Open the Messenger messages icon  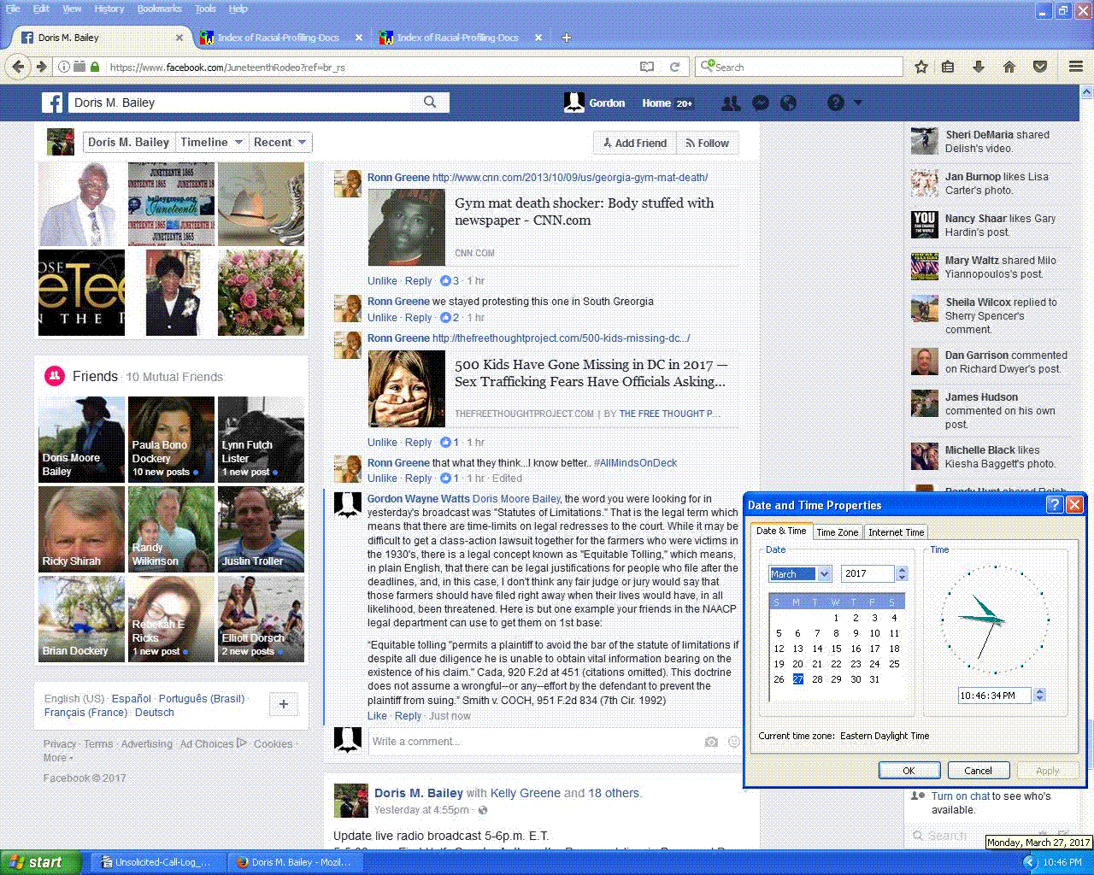click(760, 103)
